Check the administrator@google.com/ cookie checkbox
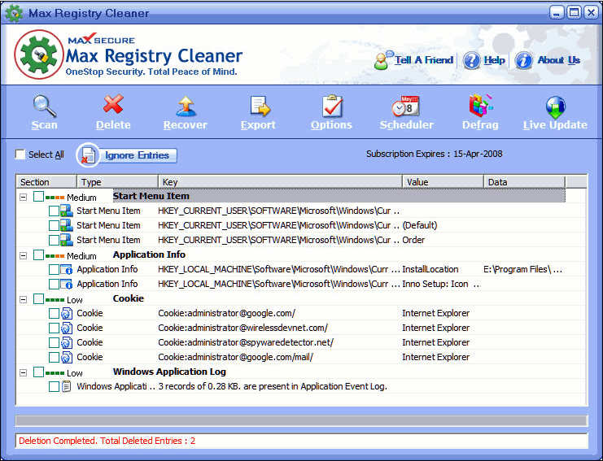 [54, 313]
